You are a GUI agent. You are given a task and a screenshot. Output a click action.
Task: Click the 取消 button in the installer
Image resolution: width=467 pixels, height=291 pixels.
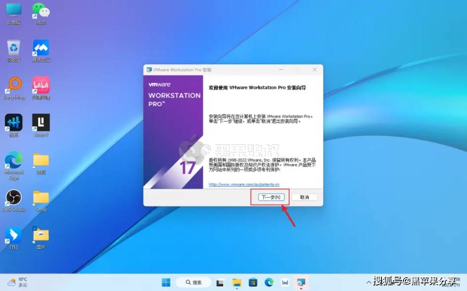[x=304, y=197]
